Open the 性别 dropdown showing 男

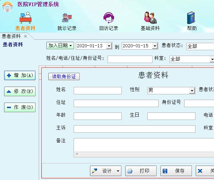click(171, 90)
